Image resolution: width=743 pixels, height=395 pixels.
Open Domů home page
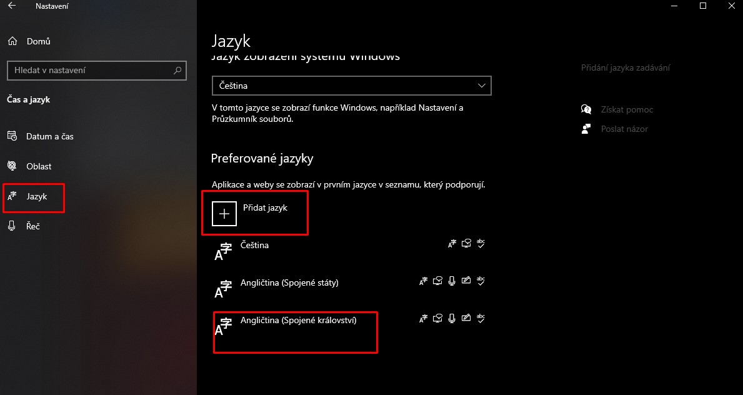click(x=38, y=41)
